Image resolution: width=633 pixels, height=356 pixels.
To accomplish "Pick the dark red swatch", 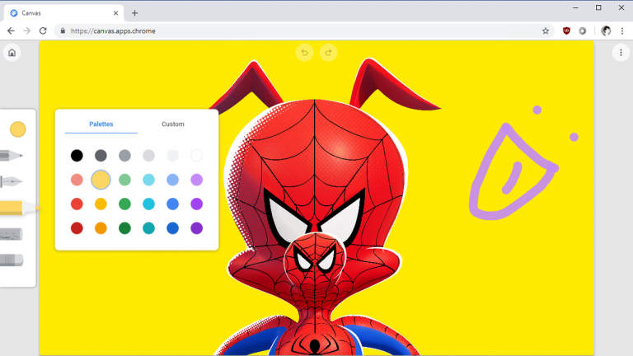I will click(x=77, y=228).
